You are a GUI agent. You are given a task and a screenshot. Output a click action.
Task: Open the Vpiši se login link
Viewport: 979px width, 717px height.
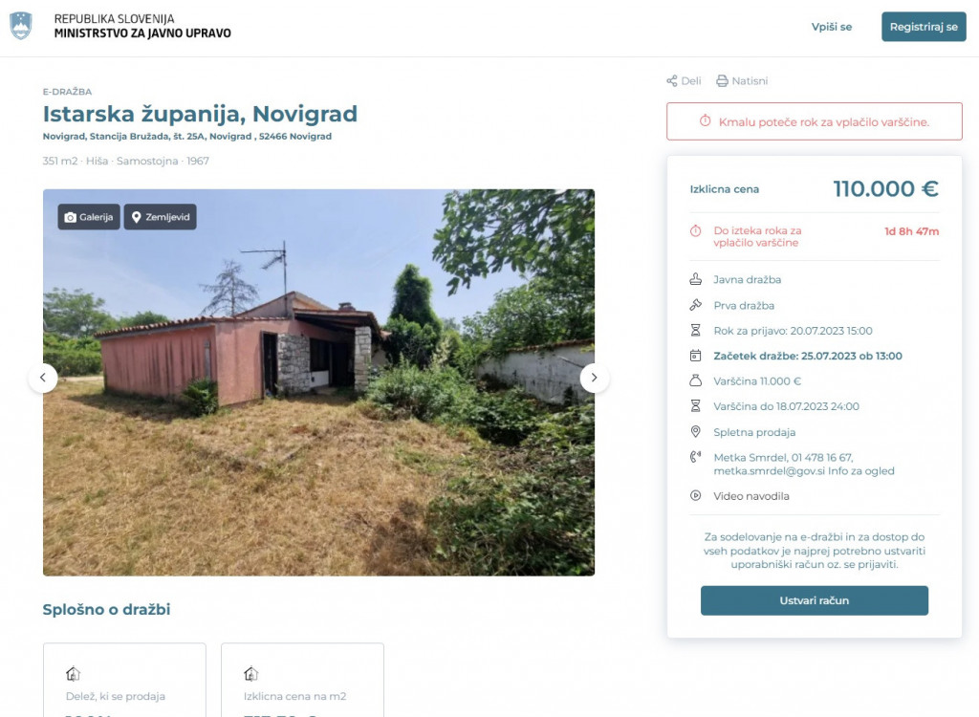click(832, 27)
